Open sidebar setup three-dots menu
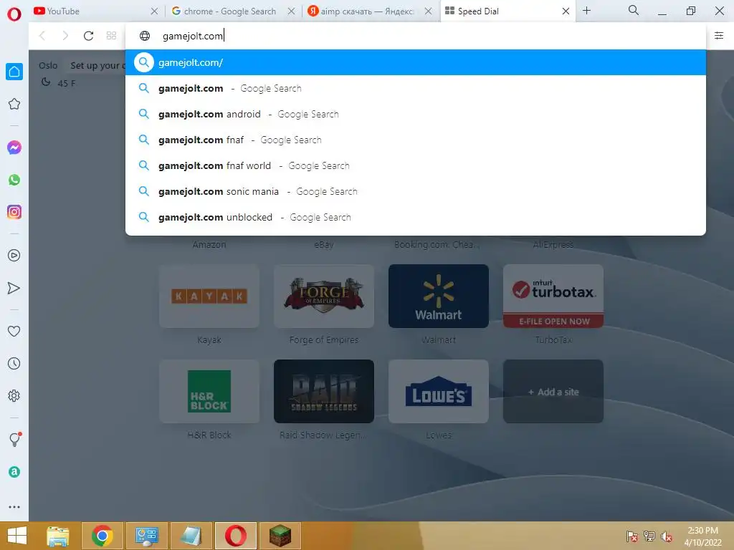734x550 pixels. [14, 507]
